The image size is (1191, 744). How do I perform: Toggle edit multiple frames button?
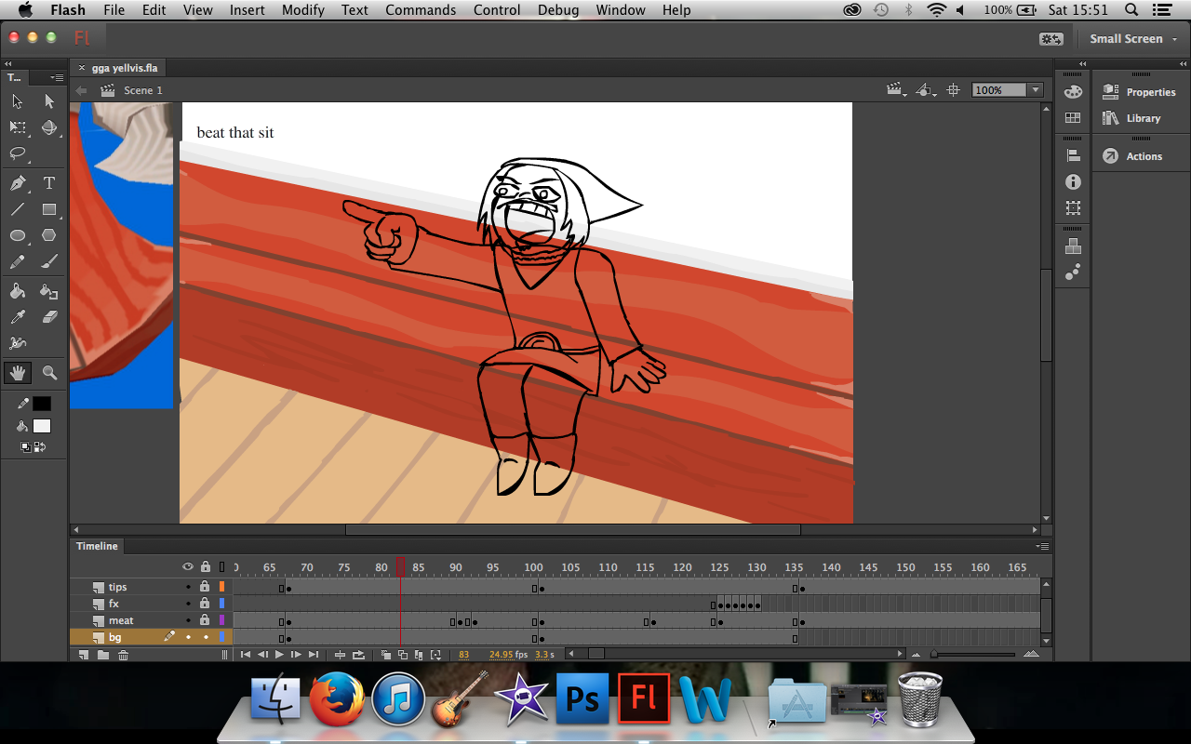point(419,655)
